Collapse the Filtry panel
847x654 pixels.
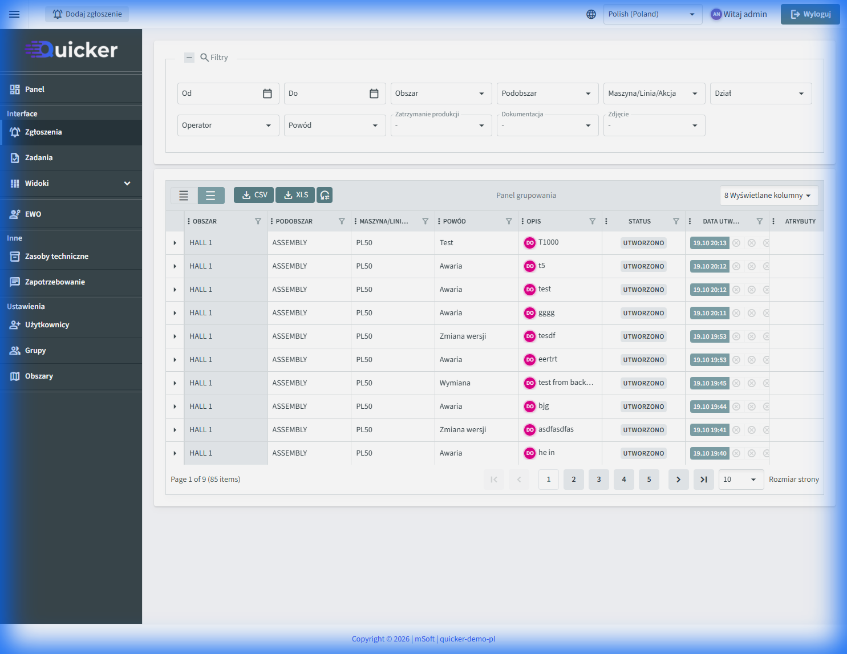pyautogui.click(x=189, y=58)
